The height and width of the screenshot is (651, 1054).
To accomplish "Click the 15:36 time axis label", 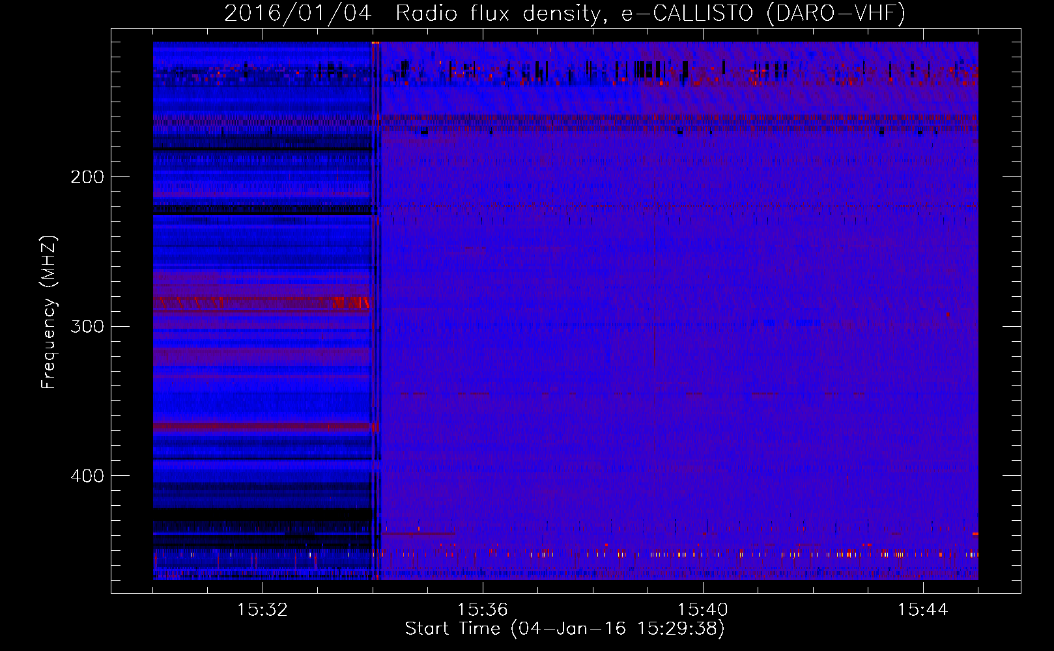I will pos(483,609).
